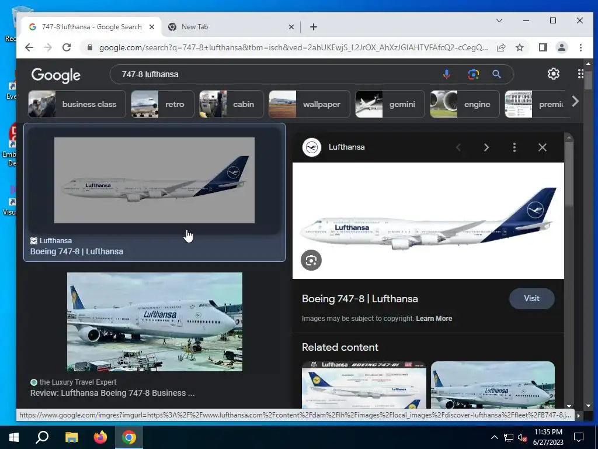This screenshot has height=449, width=598.
Task: Search inside image with Lens button
Action: point(311,260)
